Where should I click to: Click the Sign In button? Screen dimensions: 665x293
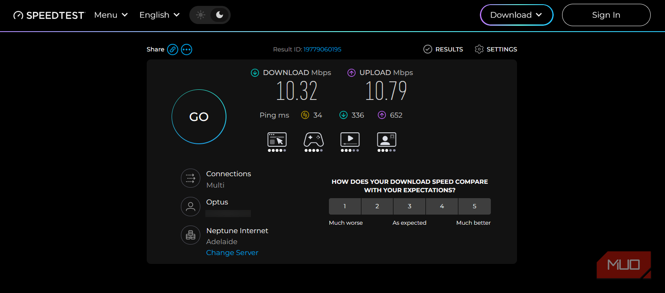pos(606,15)
